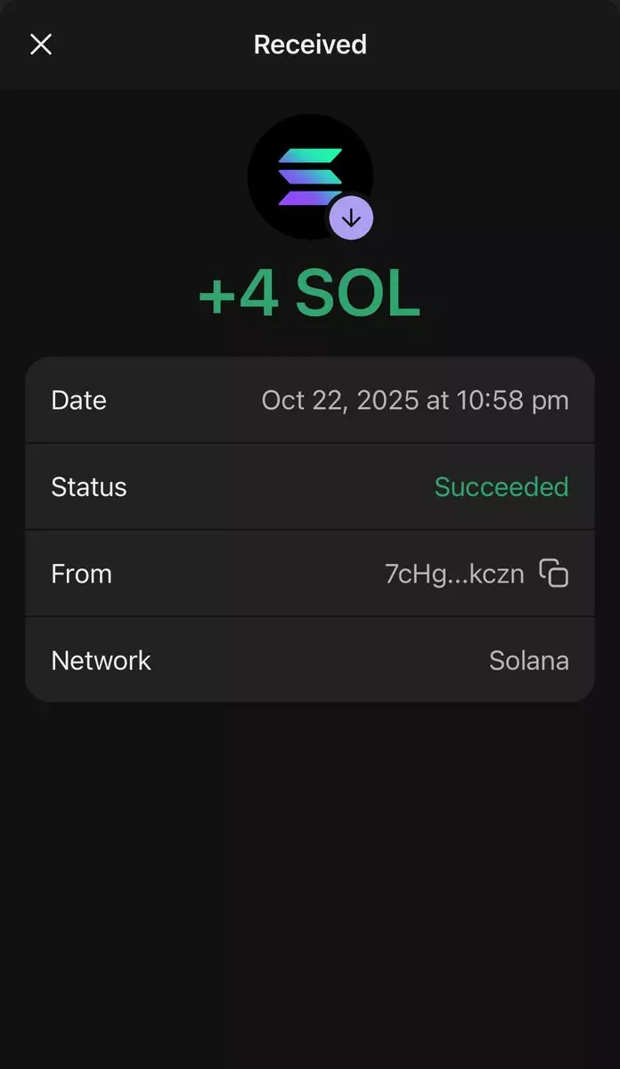Click the dark header bar beside Received
This screenshot has height=1069, width=620.
[x=499, y=45]
